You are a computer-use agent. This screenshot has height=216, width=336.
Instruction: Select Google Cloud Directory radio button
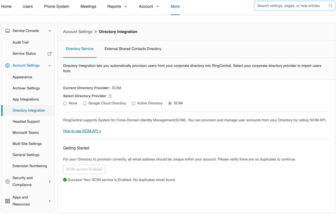tap(85, 103)
